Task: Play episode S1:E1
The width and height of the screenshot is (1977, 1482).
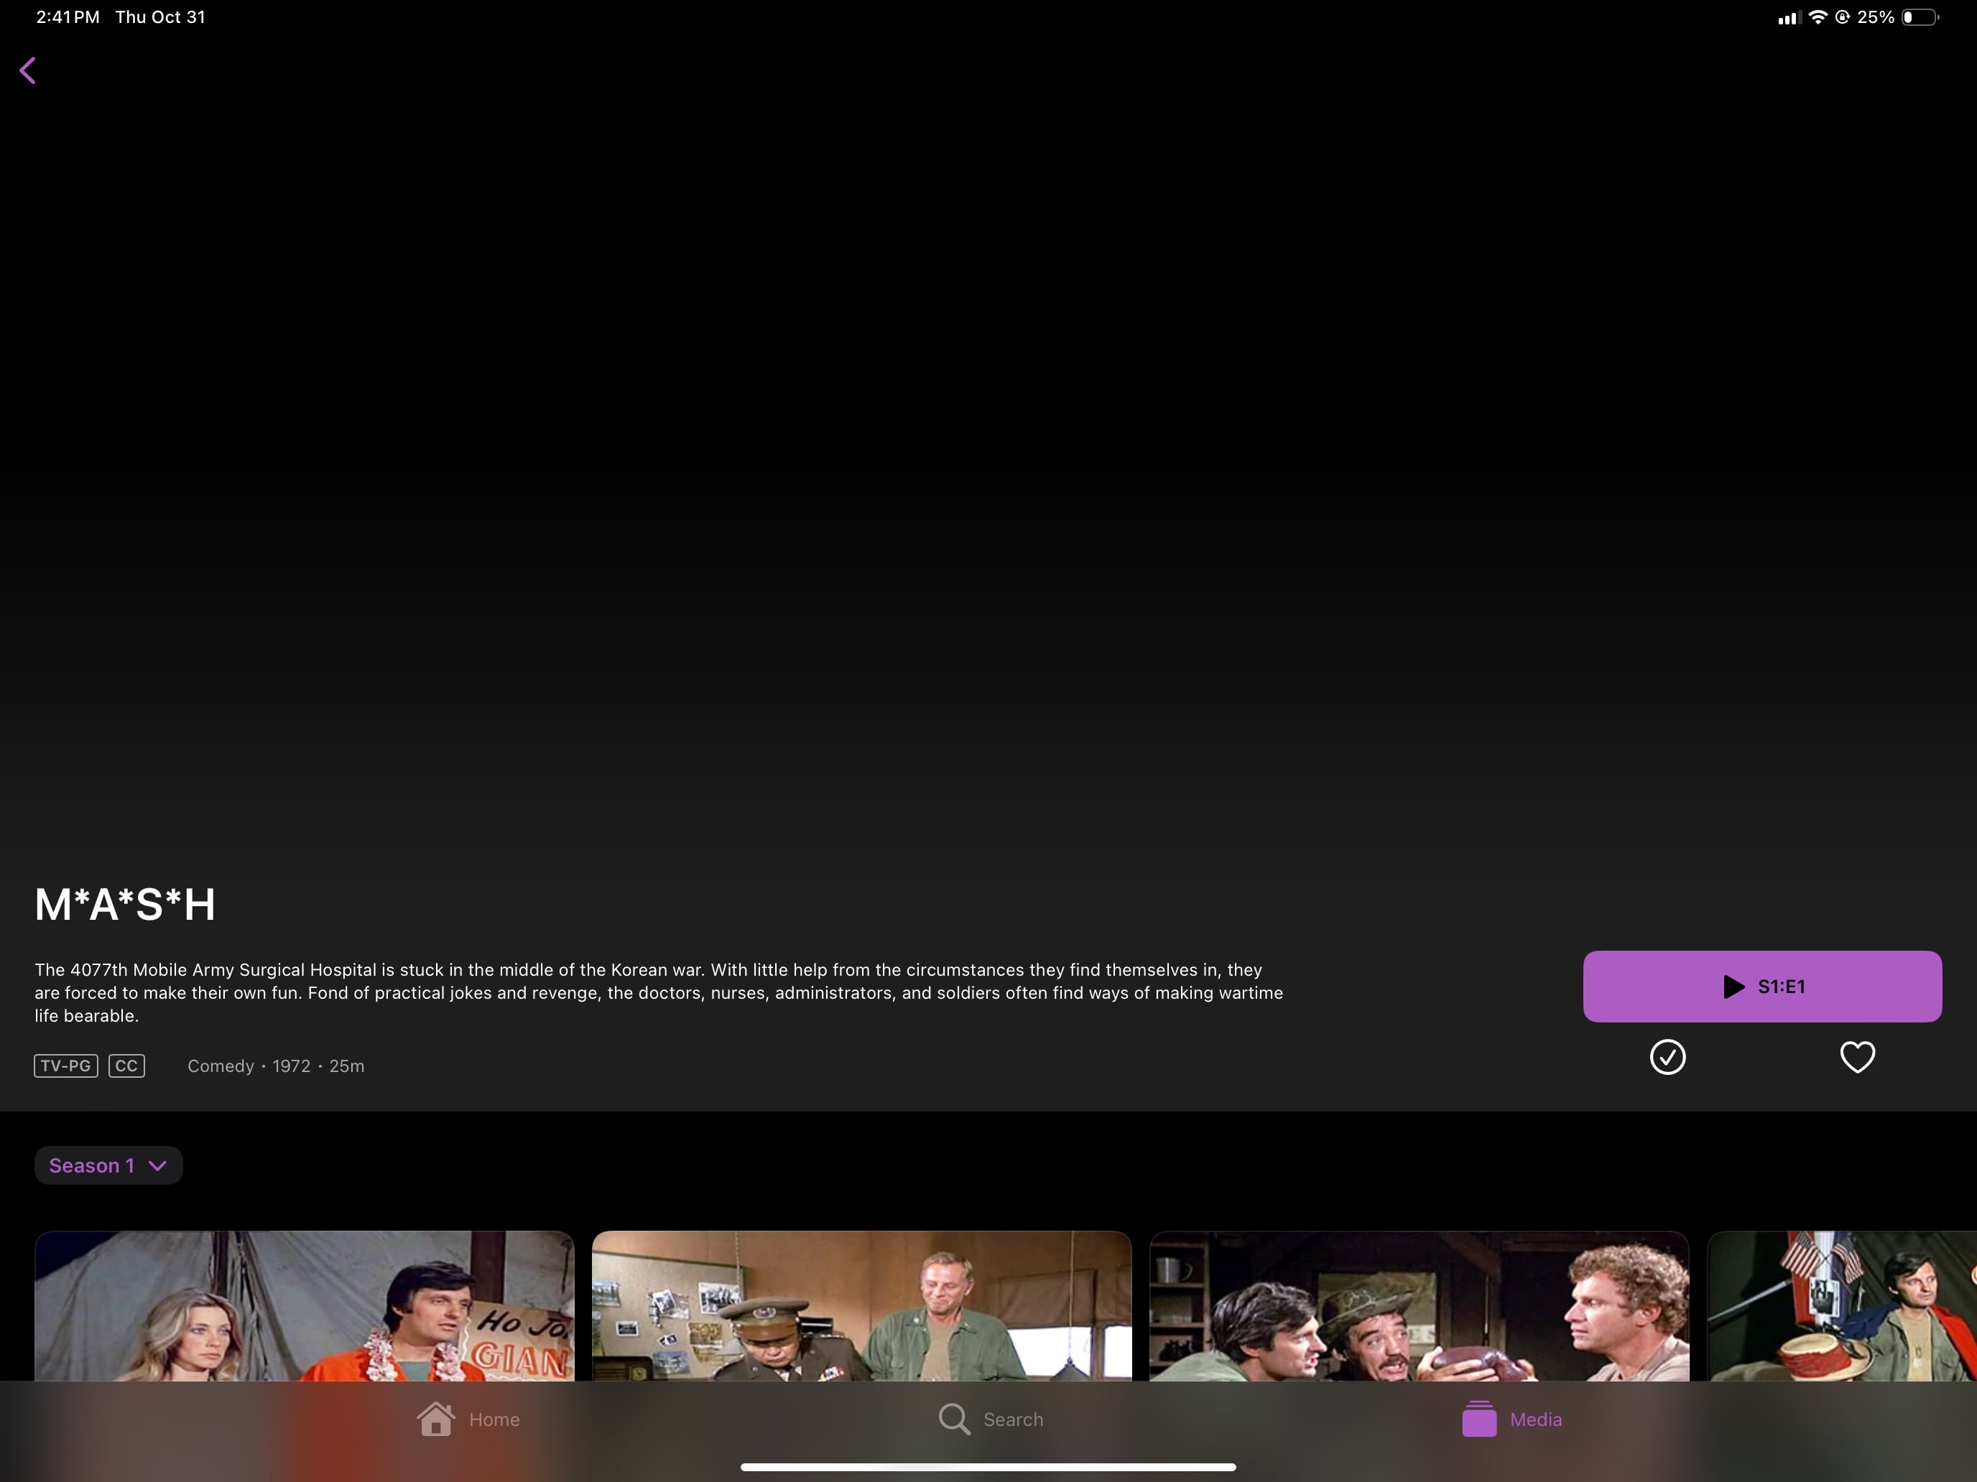Action: click(1761, 987)
